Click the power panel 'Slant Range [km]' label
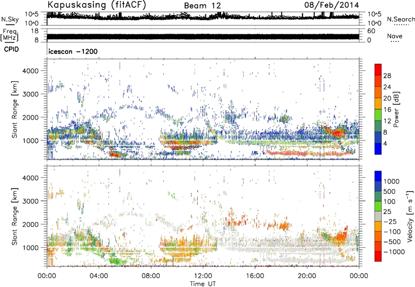 click(15, 109)
